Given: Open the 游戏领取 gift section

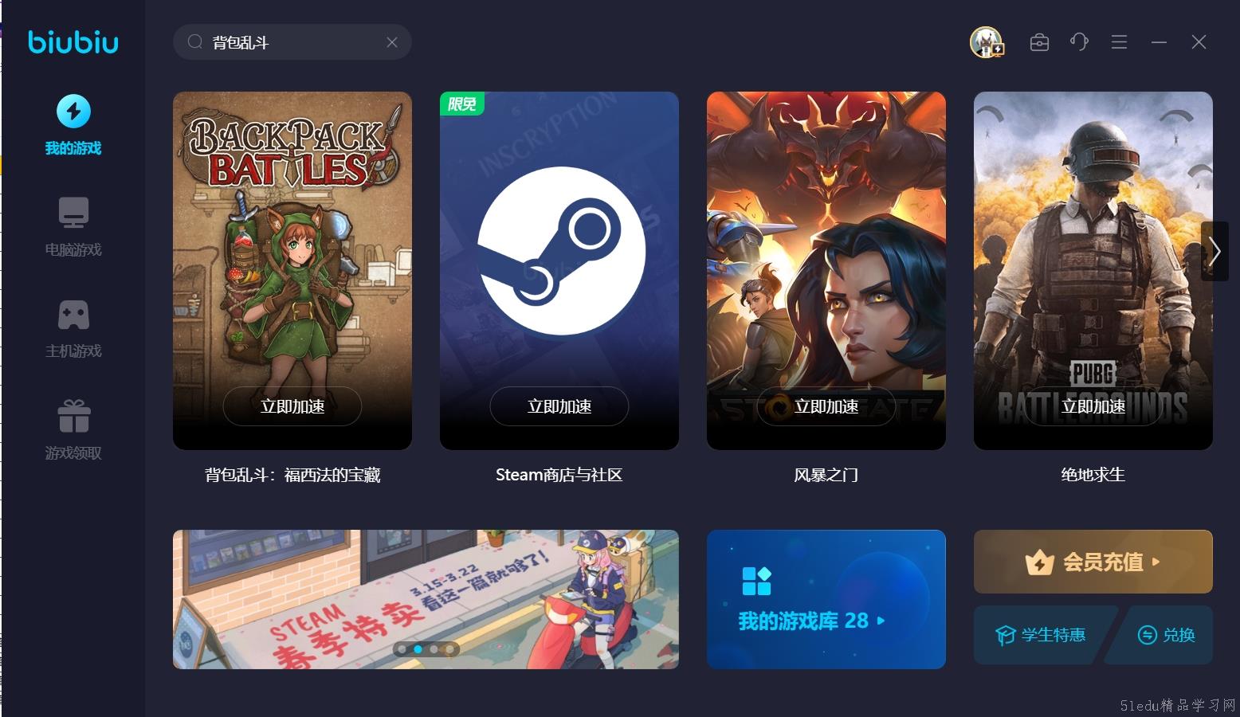Looking at the screenshot, I should pos(73,430).
